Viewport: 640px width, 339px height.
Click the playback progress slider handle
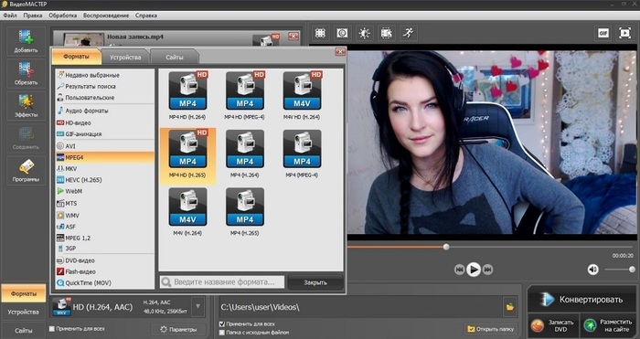pyautogui.click(x=446, y=247)
